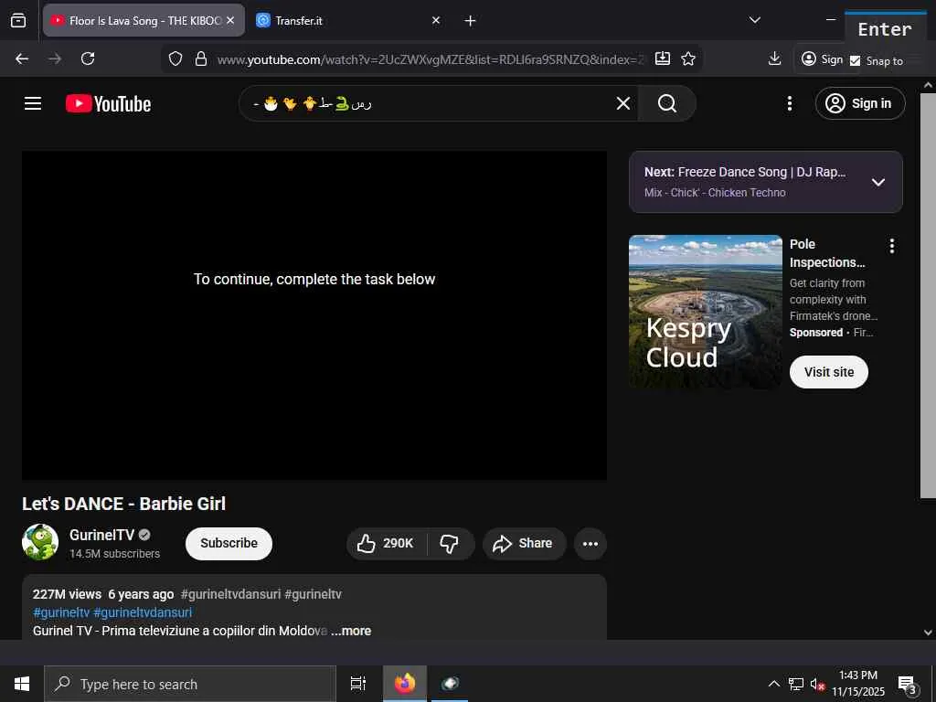
Task: Open #gurineltvdansuri blue hashtag link
Action: (x=143, y=612)
